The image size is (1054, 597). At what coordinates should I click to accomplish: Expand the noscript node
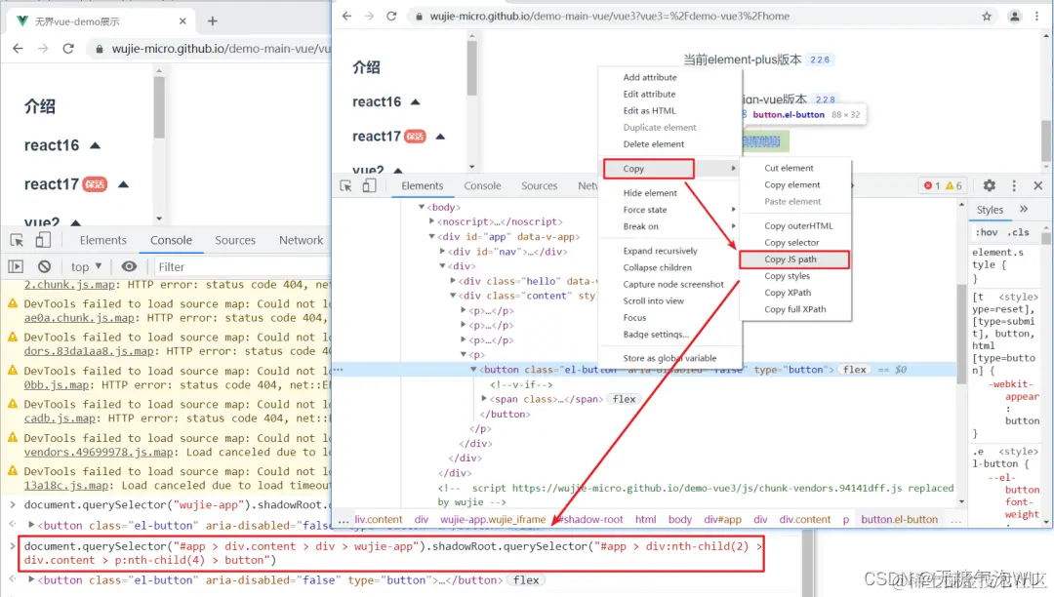coord(432,221)
